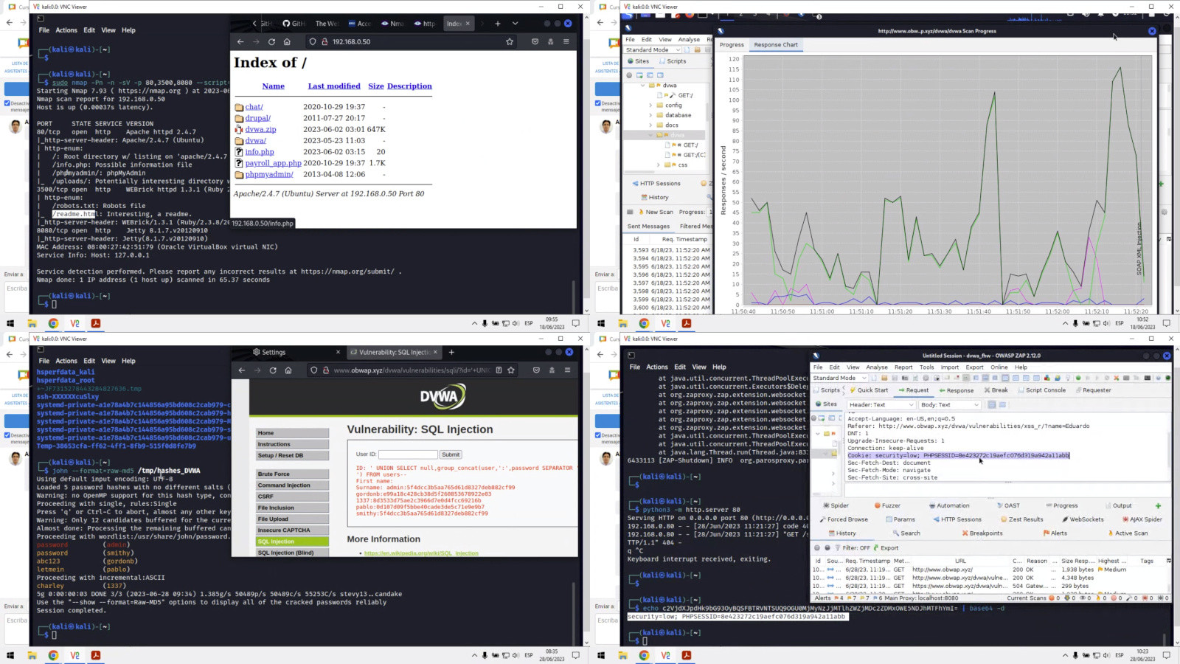Viewport: 1180px width, 664px height.
Task: Click the 192.168.0.50 address bar
Action: pyautogui.click(x=409, y=42)
